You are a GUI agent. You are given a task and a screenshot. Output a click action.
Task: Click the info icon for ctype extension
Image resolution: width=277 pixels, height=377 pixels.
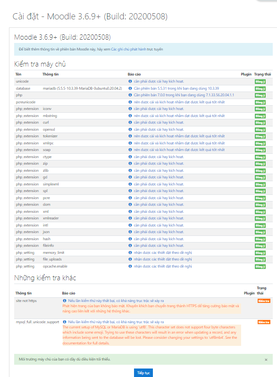130,157
